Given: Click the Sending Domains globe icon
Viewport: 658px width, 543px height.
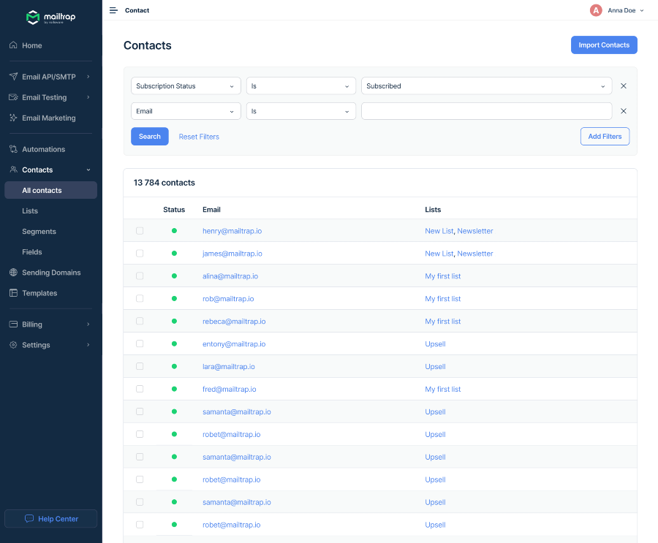Looking at the screenshot, I should (x=13, y=273).
